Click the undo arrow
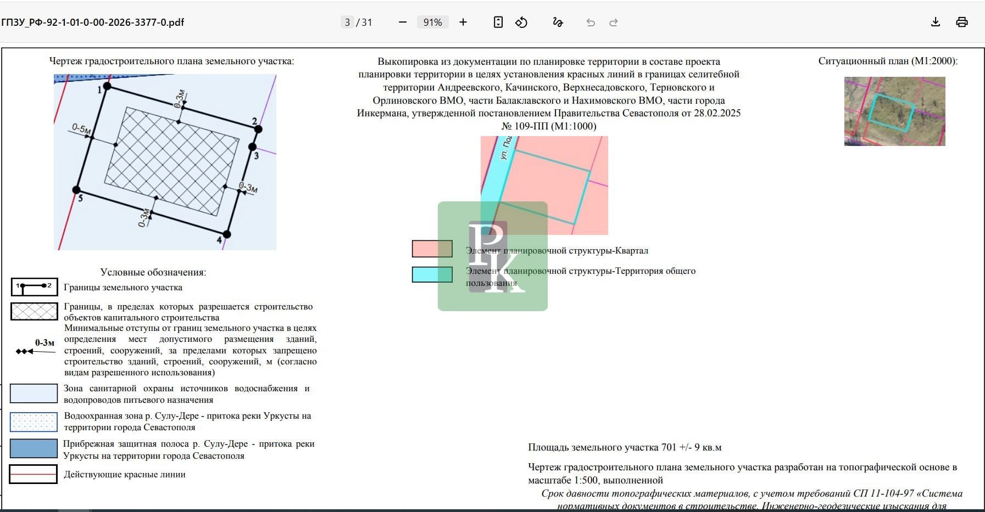Viewport: 985px width, 512px height. (x=591, y=22)
